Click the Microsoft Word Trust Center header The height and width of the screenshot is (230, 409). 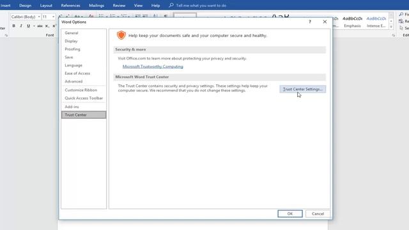tap(219, 77)
